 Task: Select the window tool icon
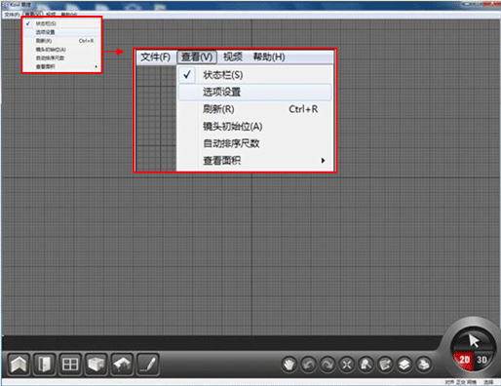tap(70, 365)
